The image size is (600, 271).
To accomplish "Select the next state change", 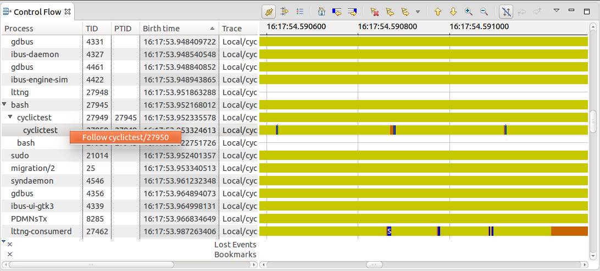I will click(x=352, y=12).
